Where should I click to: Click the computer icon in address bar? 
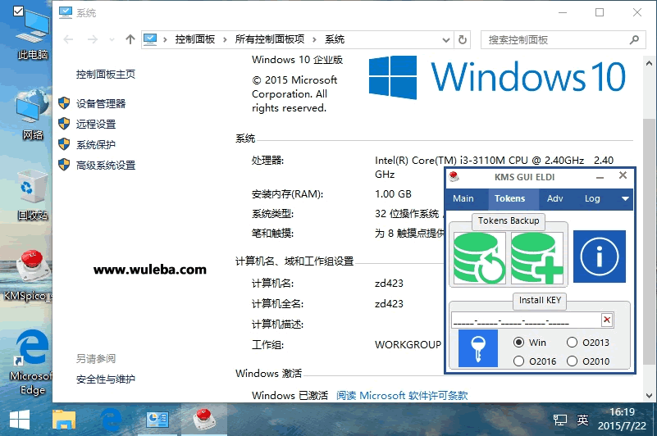coord(150,40)
